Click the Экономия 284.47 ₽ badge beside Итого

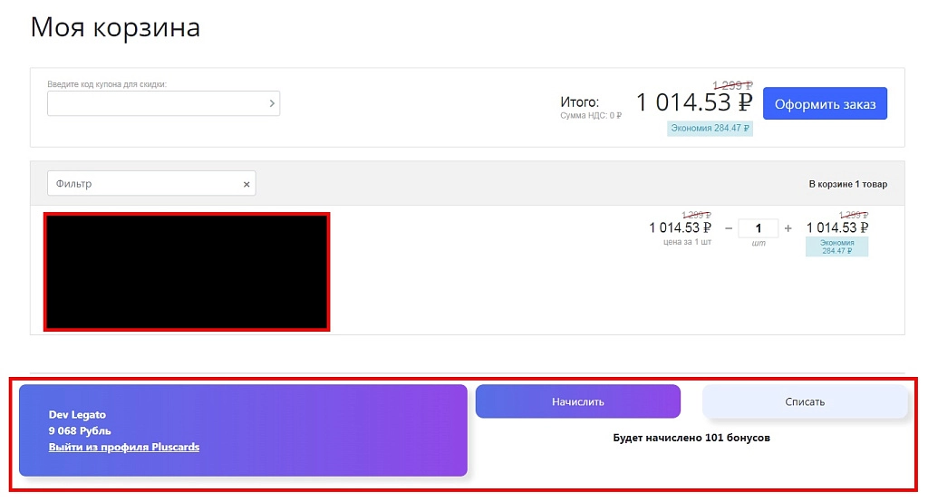coord(710,129)
